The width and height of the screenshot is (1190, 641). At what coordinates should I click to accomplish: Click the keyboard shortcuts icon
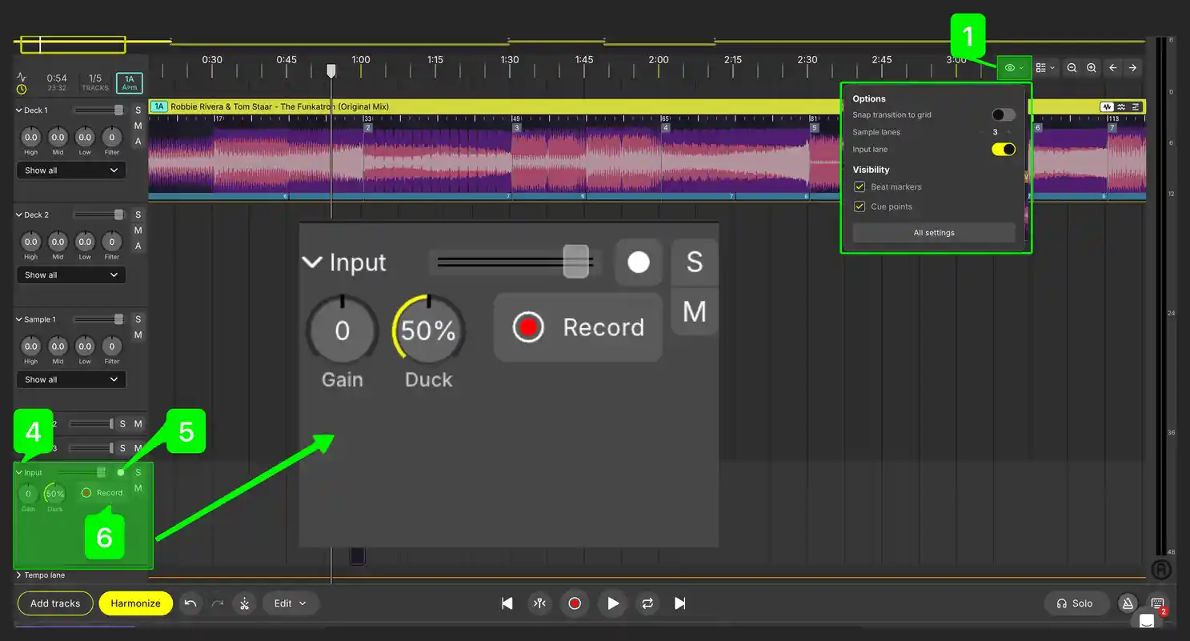click(x=1157, y=603)
